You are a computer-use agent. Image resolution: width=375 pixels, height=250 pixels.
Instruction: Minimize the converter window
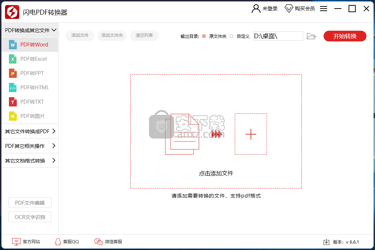pyautogui.click(x=338, y=9)
